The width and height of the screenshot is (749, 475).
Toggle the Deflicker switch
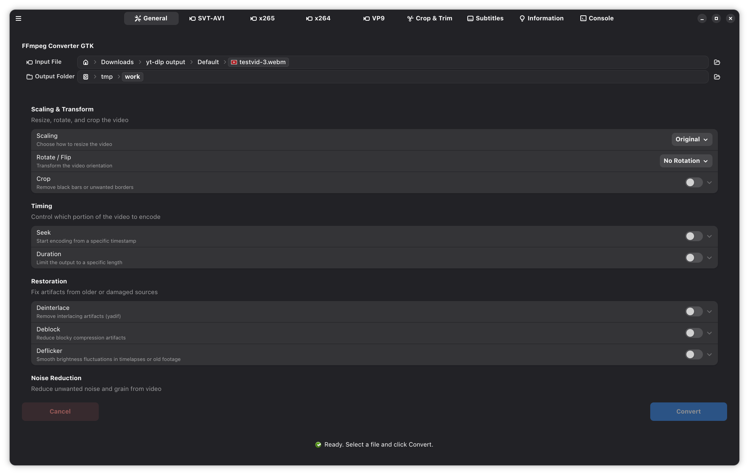click(x=694, y=354)
